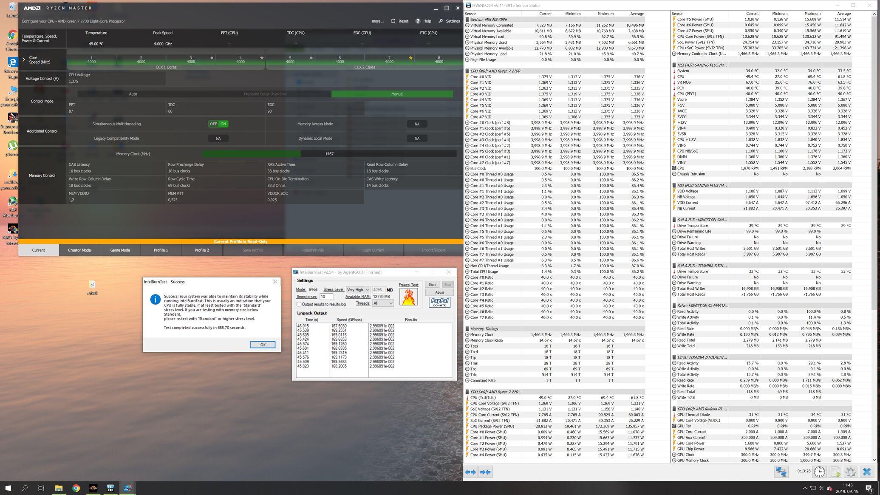Switch to Creator Mode profile tab
The height and width of the screenshot is (495, 880).
coord(79,250)
